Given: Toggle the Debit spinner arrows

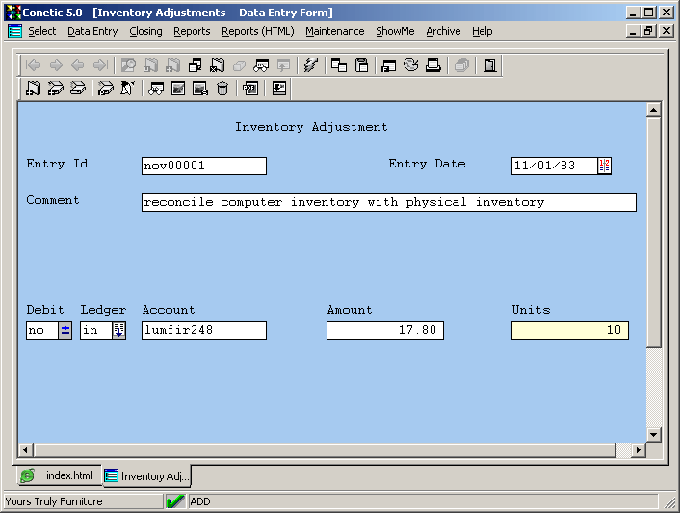Looking at the screenshot, I should (x=65, y=331).
